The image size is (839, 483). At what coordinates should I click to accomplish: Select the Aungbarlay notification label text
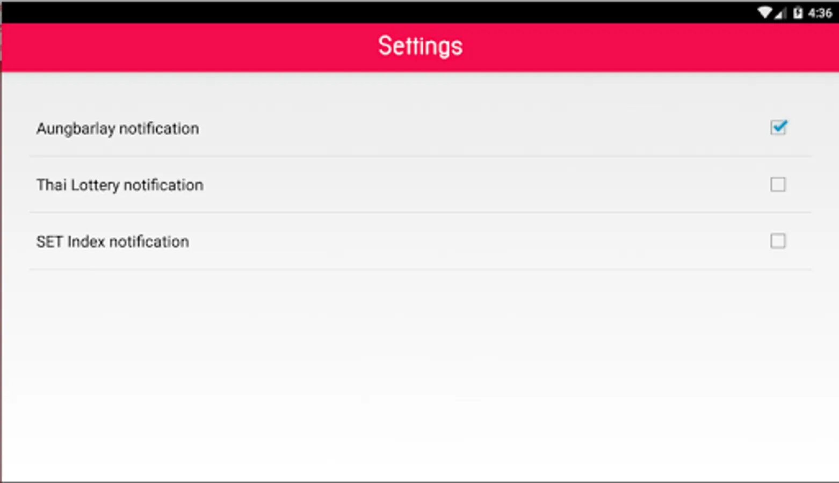pyautogui.click(x=118, y=129)
